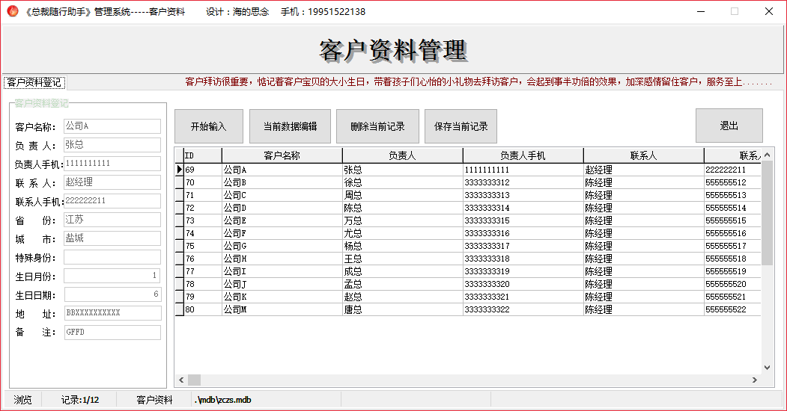Click the 公司I cell
This screenshot has width=787, height=411.
(282, 271)
